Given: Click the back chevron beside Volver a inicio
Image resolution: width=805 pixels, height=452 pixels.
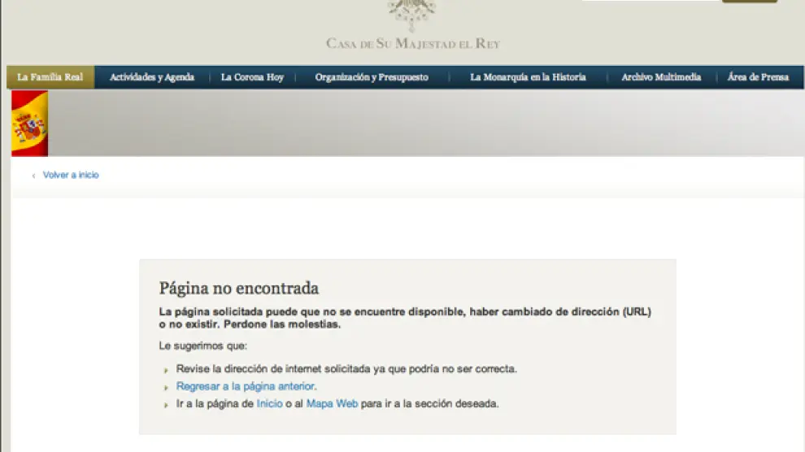Looking at the screenshot, I should pos(33,176).
